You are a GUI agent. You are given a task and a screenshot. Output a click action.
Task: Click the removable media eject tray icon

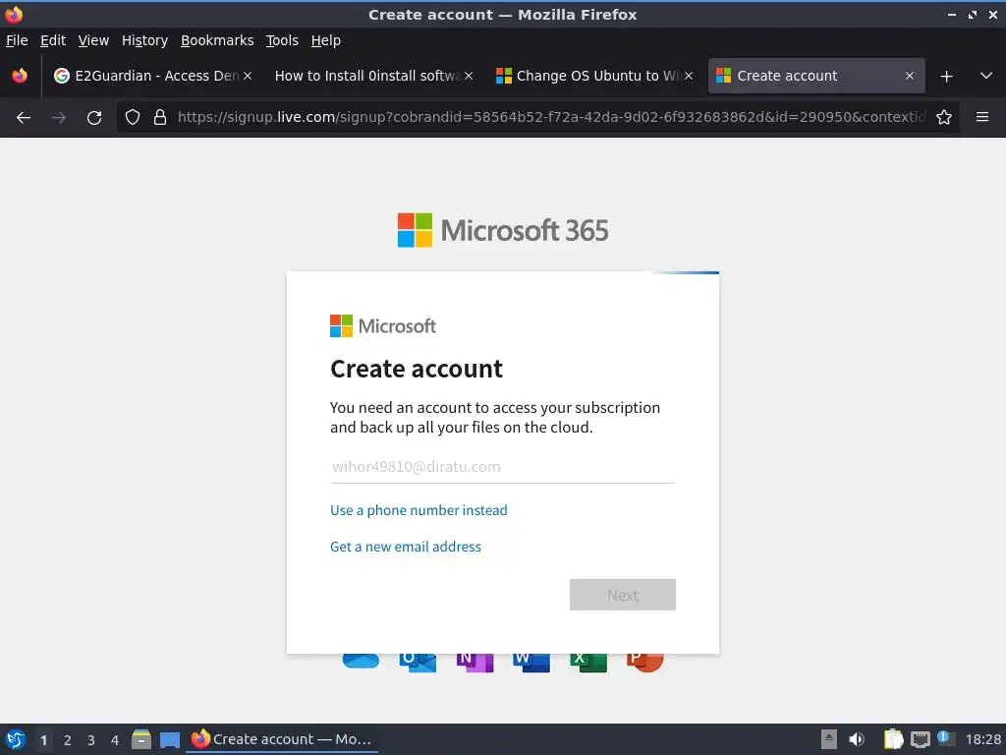(x=829, y=739)
